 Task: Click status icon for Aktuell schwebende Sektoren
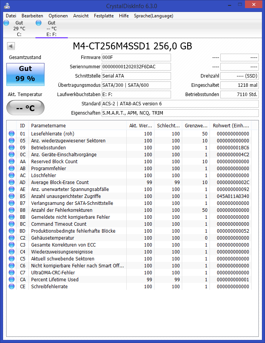point(12,259)
